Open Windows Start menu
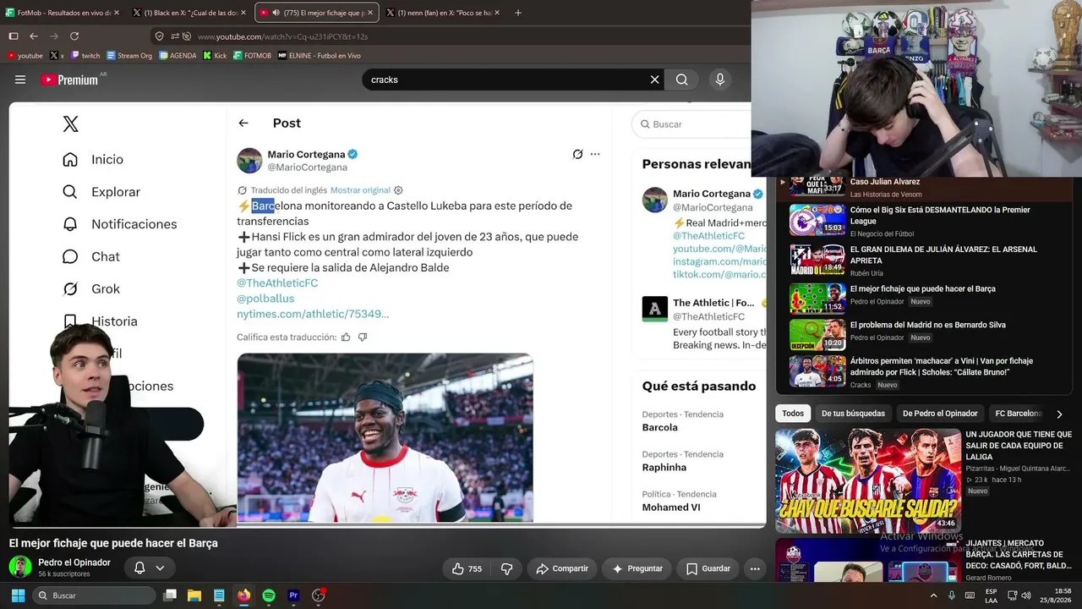 18,595
